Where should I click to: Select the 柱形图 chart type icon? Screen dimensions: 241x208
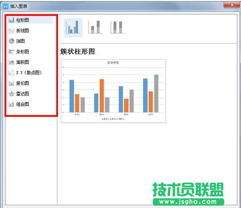click(11, 20)
